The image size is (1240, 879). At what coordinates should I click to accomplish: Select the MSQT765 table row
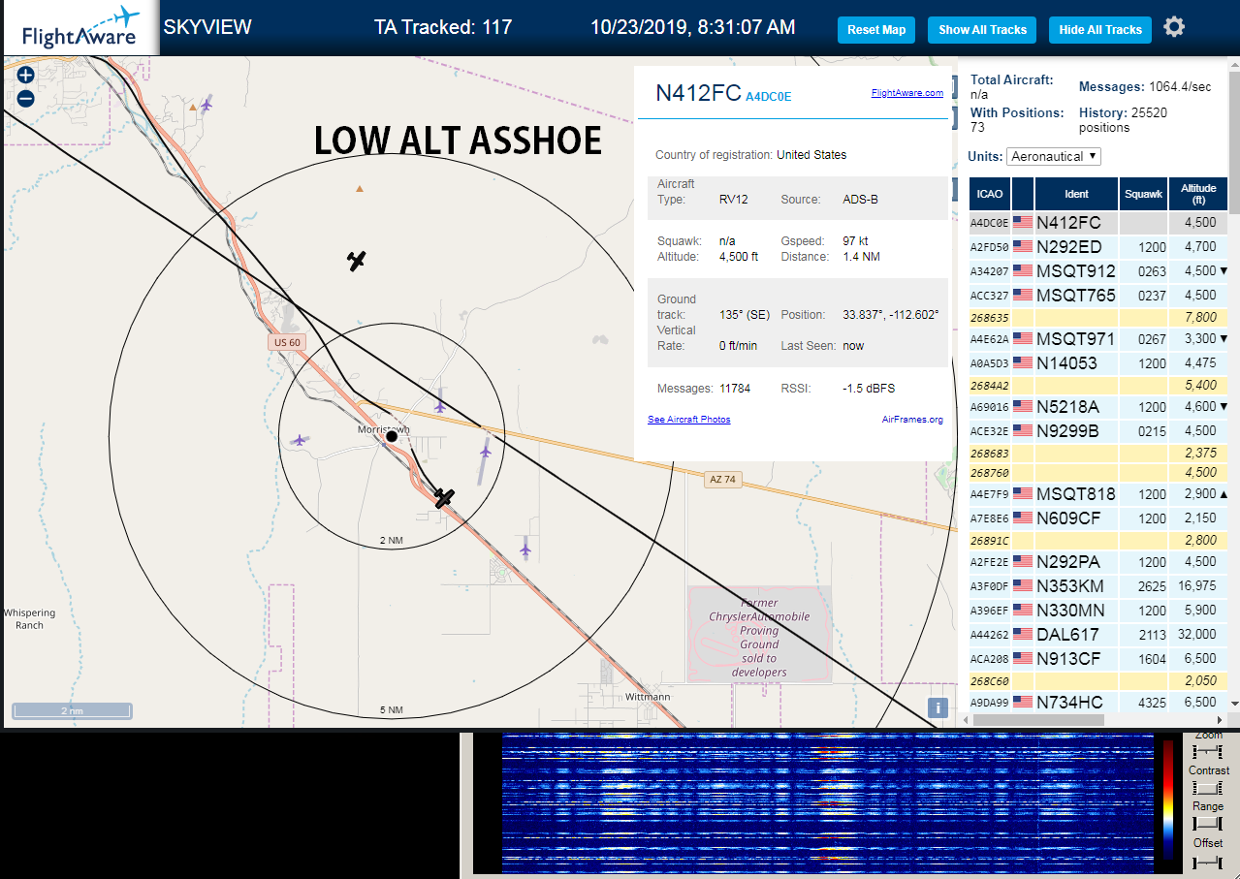(x=1098, y=296)
